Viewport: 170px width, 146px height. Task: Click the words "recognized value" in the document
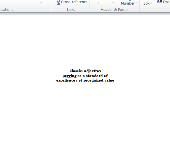coord(99,80)
